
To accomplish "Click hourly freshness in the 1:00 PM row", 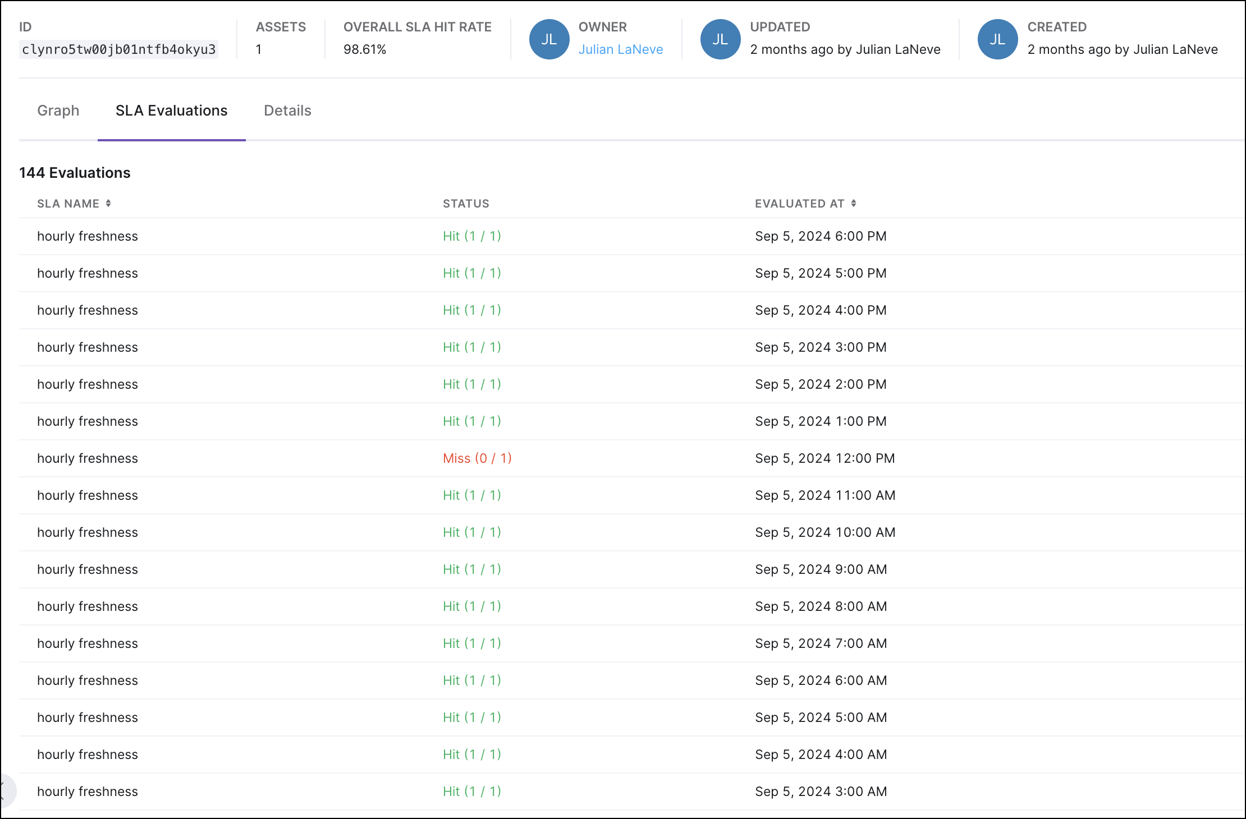I will (x=88, y=421).
